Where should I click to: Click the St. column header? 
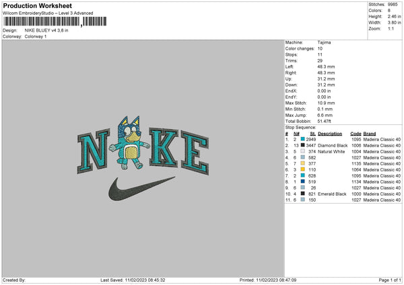coord(312,133)
